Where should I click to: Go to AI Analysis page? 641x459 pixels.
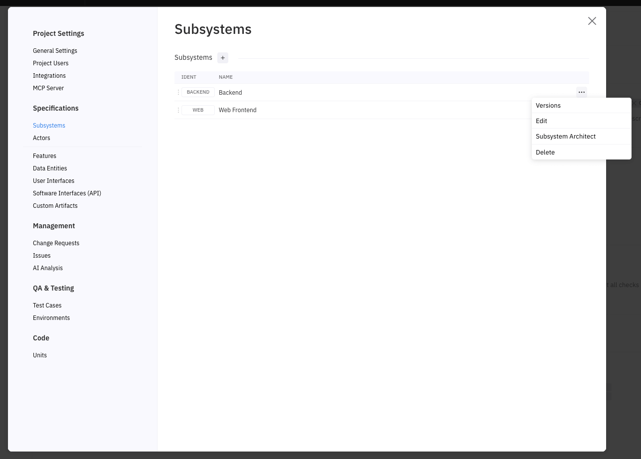48,268
